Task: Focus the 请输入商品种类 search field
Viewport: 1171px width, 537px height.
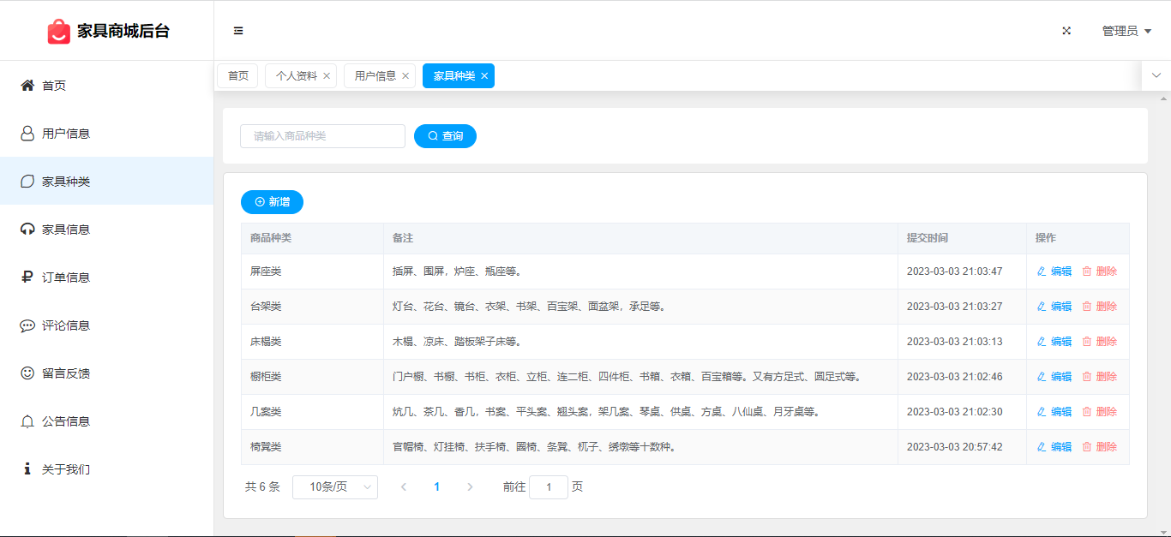Action: tap(322, 136)
